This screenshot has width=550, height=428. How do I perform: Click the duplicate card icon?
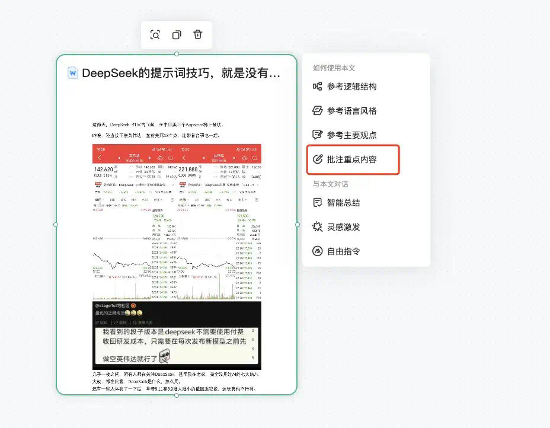click(x=177, y=35)
